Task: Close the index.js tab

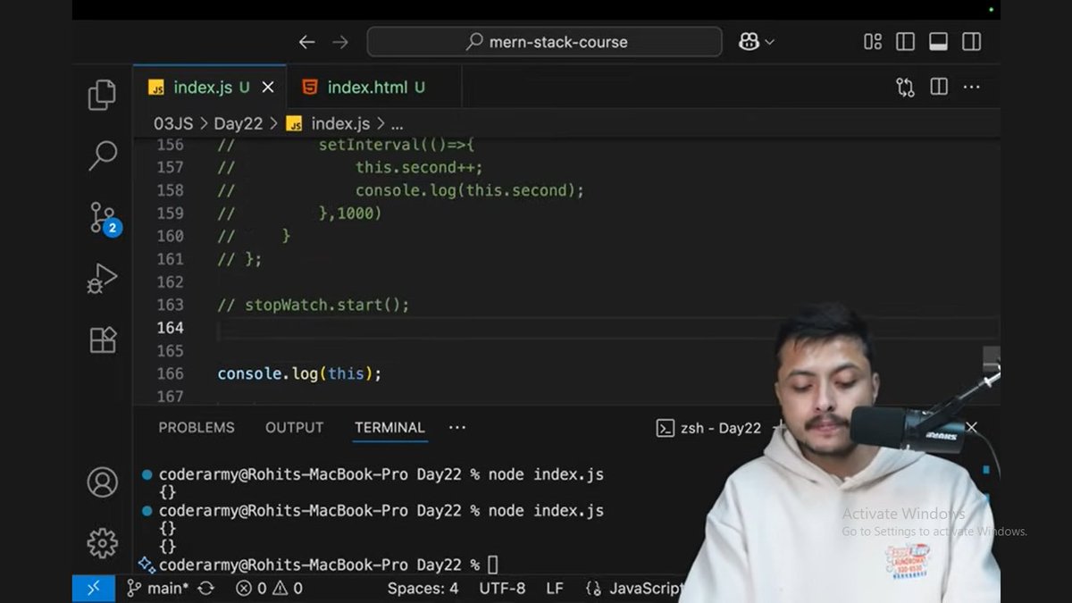Action: pos(267,88)
